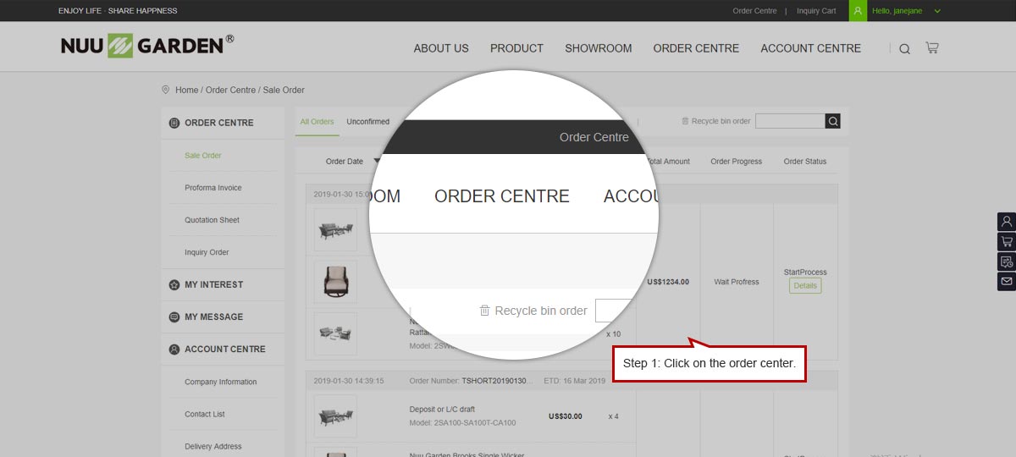This screenshot has height=457, width=1016.
Task: Open the ABOUT US menu
Action: (441, 48)
